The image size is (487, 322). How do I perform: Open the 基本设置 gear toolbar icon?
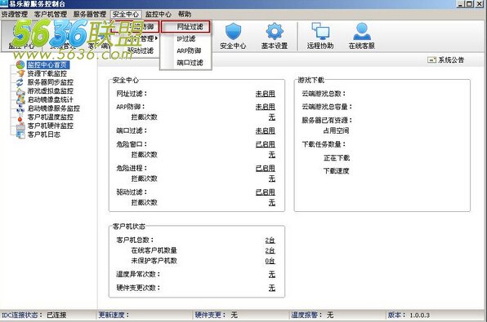[275, 32]
